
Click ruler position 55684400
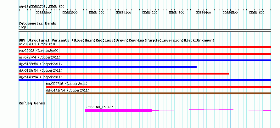(x=203, y=13)
